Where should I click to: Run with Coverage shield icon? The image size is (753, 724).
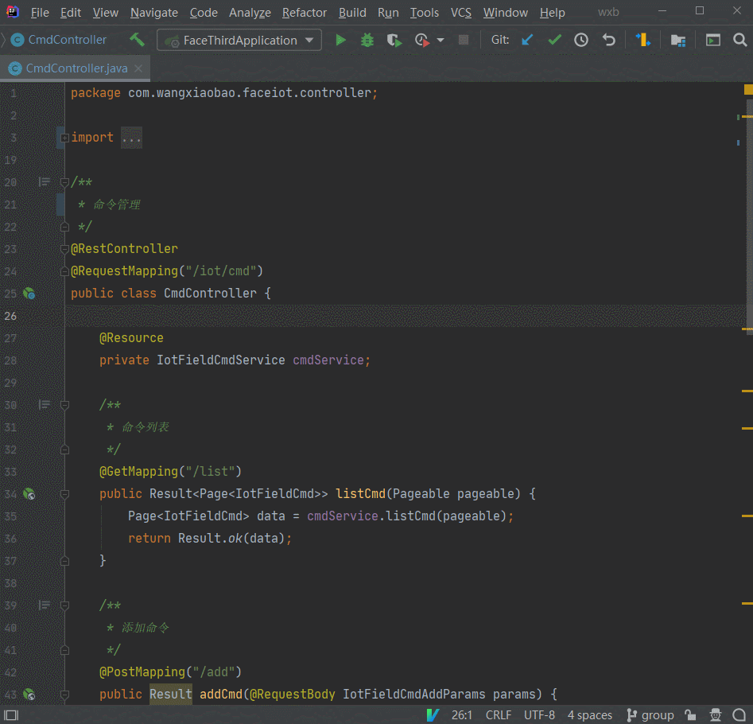[x=394, y=40]
